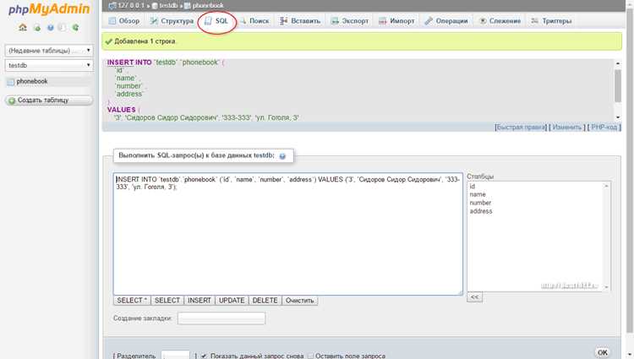Click the Home icon under phpMyAdmin logo
634x359 pixels.
(23, 28)
